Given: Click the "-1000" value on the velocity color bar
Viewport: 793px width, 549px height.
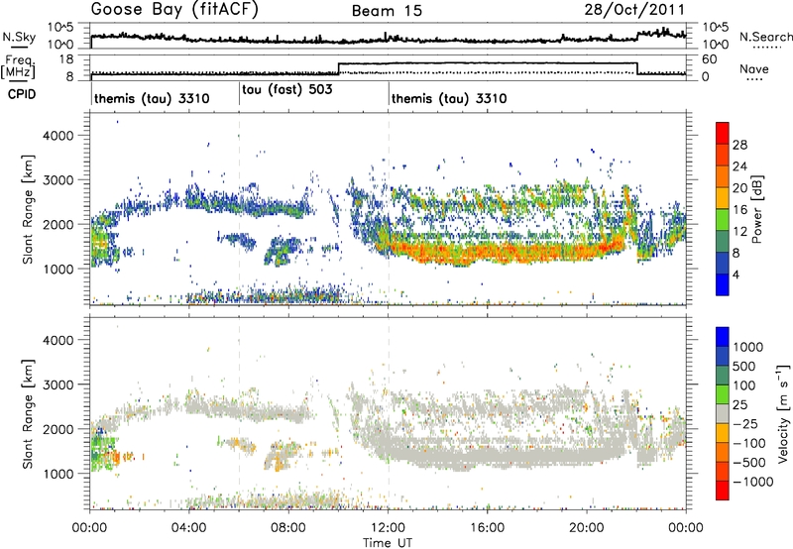Looking at the screenshot, I should (752, 482).
